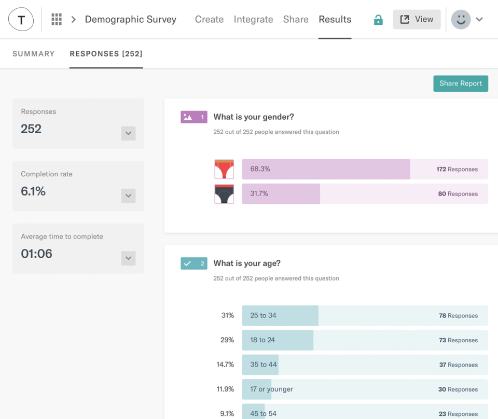Open the account menu chevron
Viewport: 498px width, 419px height.
479,19
